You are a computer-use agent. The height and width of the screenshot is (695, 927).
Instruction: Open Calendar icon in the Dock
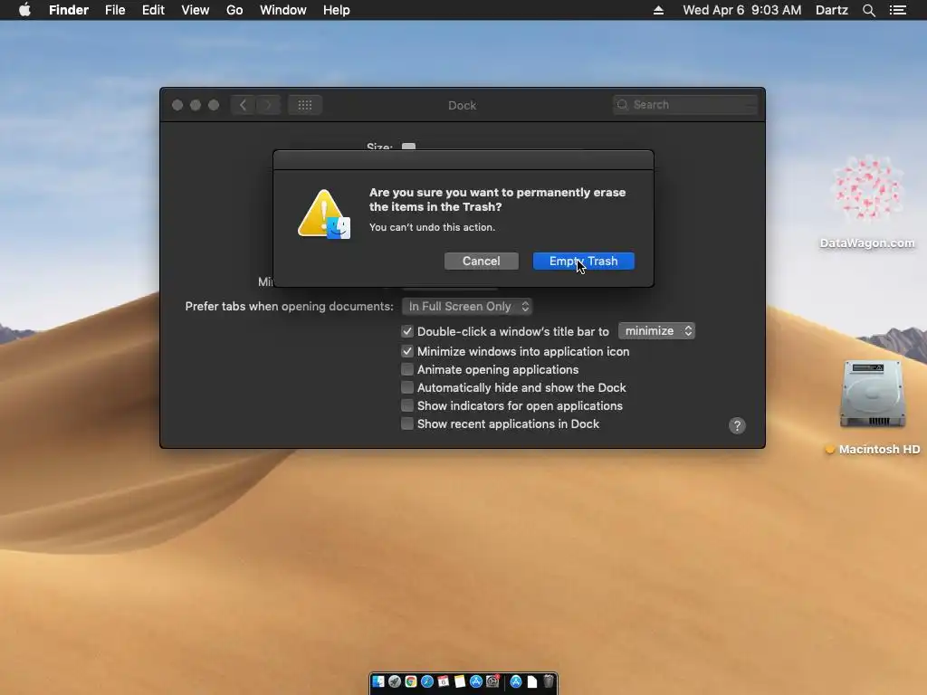(x=444, y=681)
